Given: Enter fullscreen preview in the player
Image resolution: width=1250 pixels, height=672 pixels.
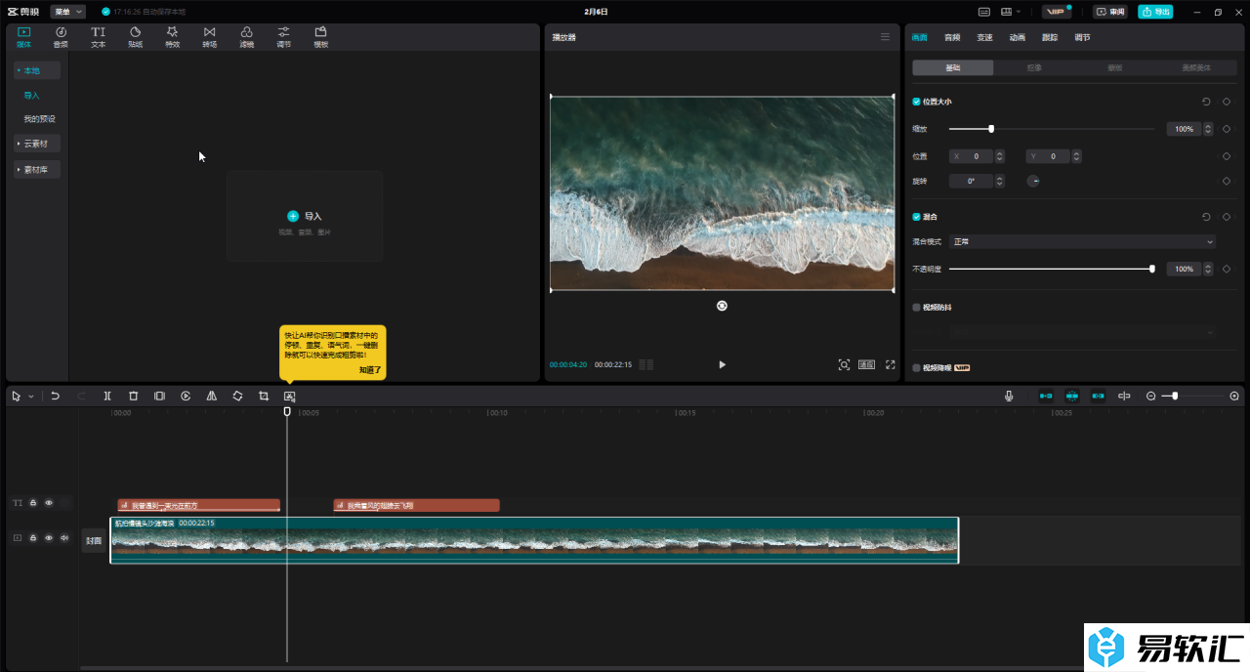Looking at the screenshot, I should 890,364.
